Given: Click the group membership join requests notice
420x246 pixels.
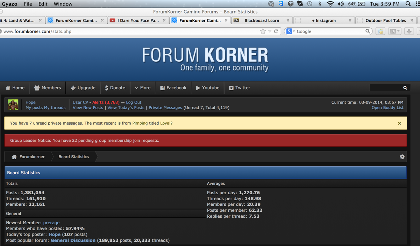Looking at the screenshot, I should [205, 140].
